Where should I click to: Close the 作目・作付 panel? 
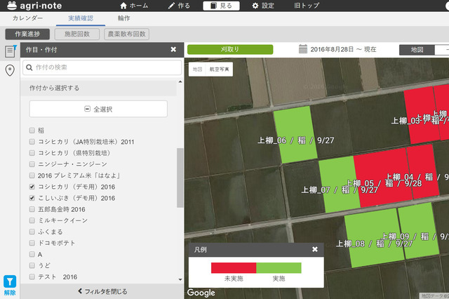pos(173,50)
